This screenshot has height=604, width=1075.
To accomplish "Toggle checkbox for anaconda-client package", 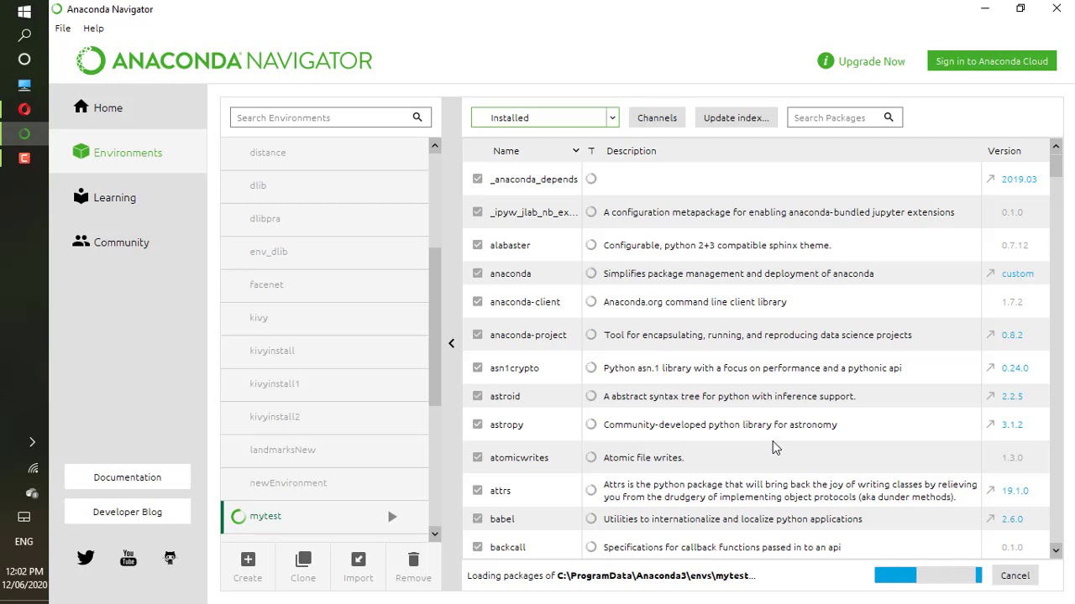I will [478, 301].
